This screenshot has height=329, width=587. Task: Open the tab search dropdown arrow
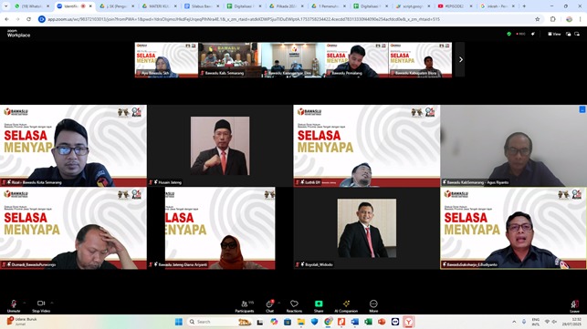coord(6,6)
